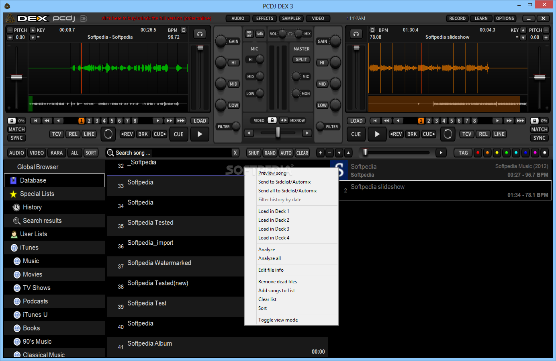Increase left deck pitch with plus

click(x=10, y=37)
